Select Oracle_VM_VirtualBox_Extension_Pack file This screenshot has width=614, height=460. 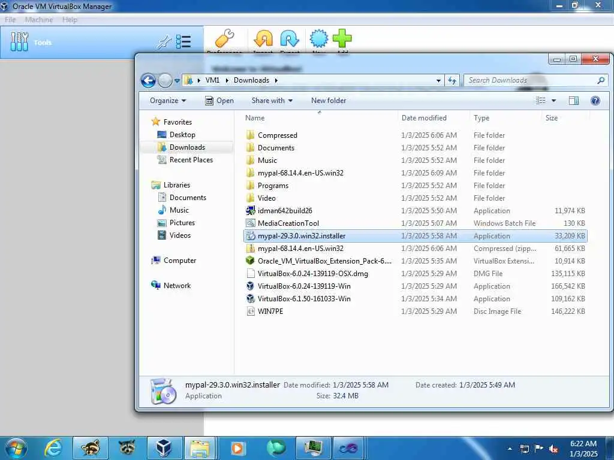coord(416,261)
